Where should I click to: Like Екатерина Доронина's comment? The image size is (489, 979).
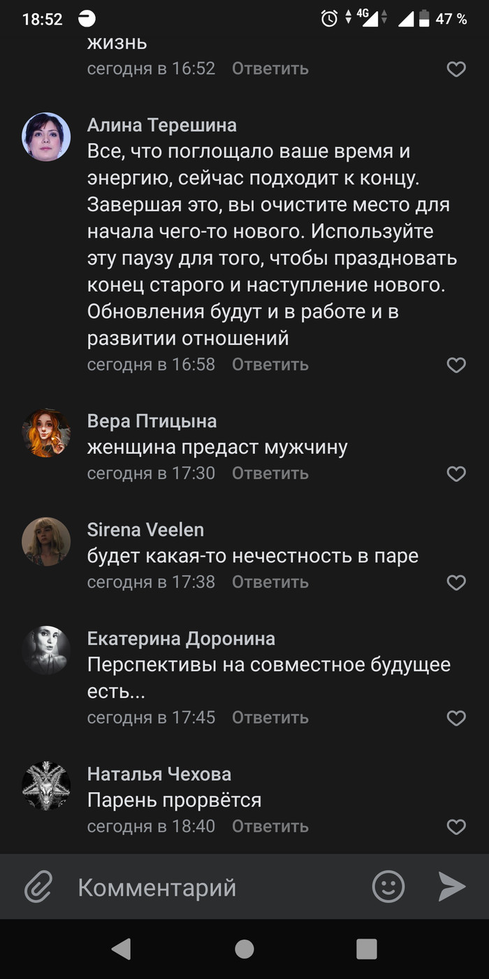point(456,718)
